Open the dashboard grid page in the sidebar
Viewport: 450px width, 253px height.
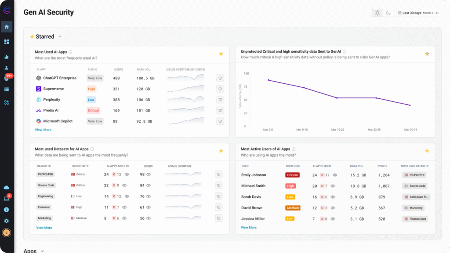click(7, 42)
